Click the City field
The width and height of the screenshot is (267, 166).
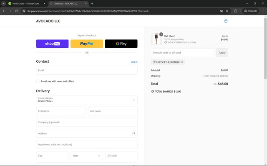(52, 156)
